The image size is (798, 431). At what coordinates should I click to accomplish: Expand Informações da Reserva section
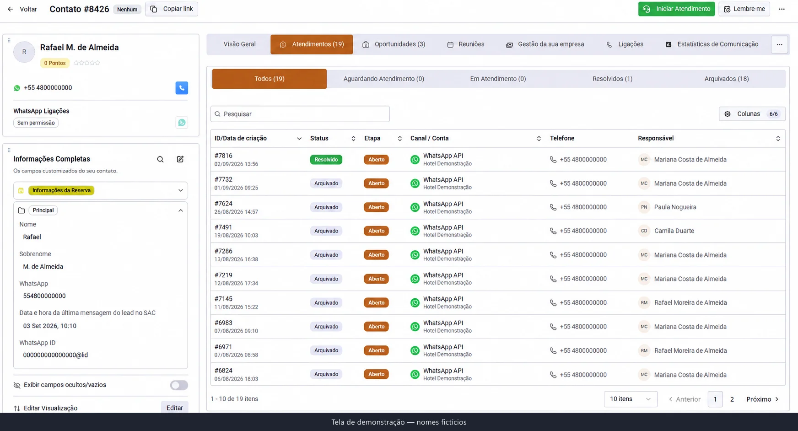[x=101, y=190]
